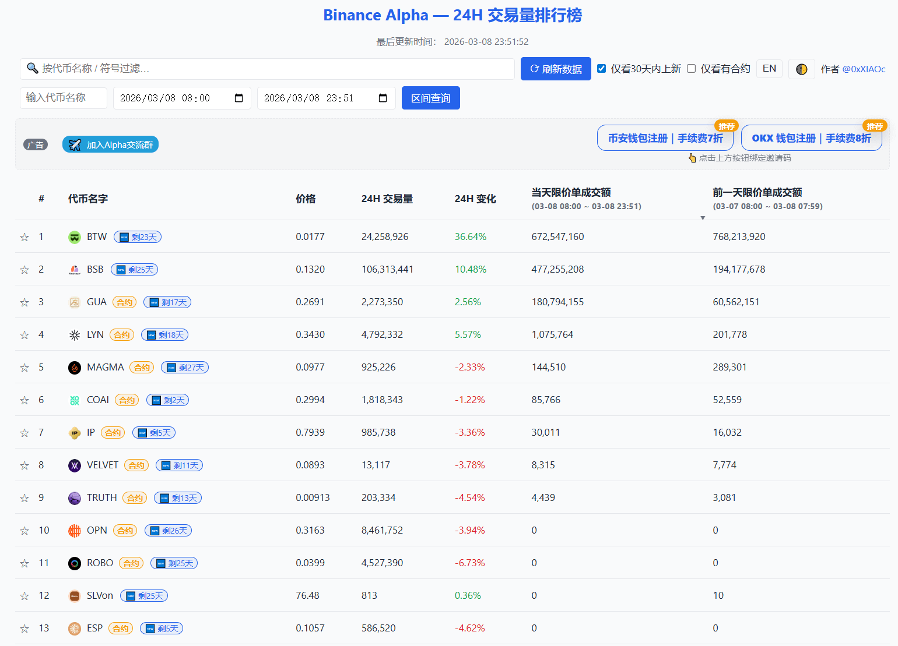Image resolution: width=898 pixels, height=646 pixels.
Task: Focus the token name filter search box
Action: coord(267,69)
